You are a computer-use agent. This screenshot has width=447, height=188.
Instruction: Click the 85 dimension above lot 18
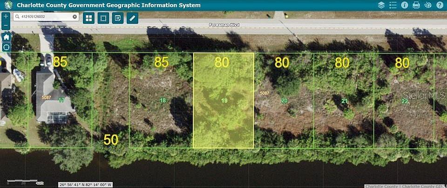pyautogui.click(x=162, y=62)
